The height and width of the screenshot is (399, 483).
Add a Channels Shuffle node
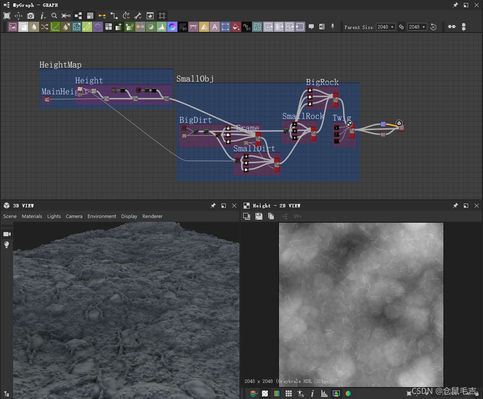[45, 27]
